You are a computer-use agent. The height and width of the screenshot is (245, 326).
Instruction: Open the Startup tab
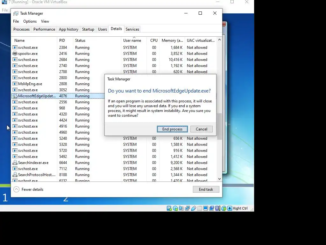click(x=88, y=29)
